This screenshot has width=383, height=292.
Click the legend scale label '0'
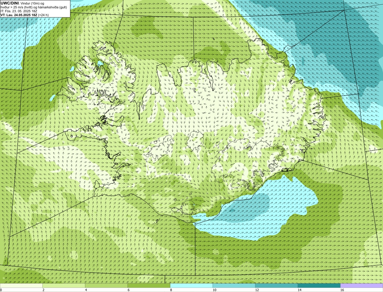1,290
